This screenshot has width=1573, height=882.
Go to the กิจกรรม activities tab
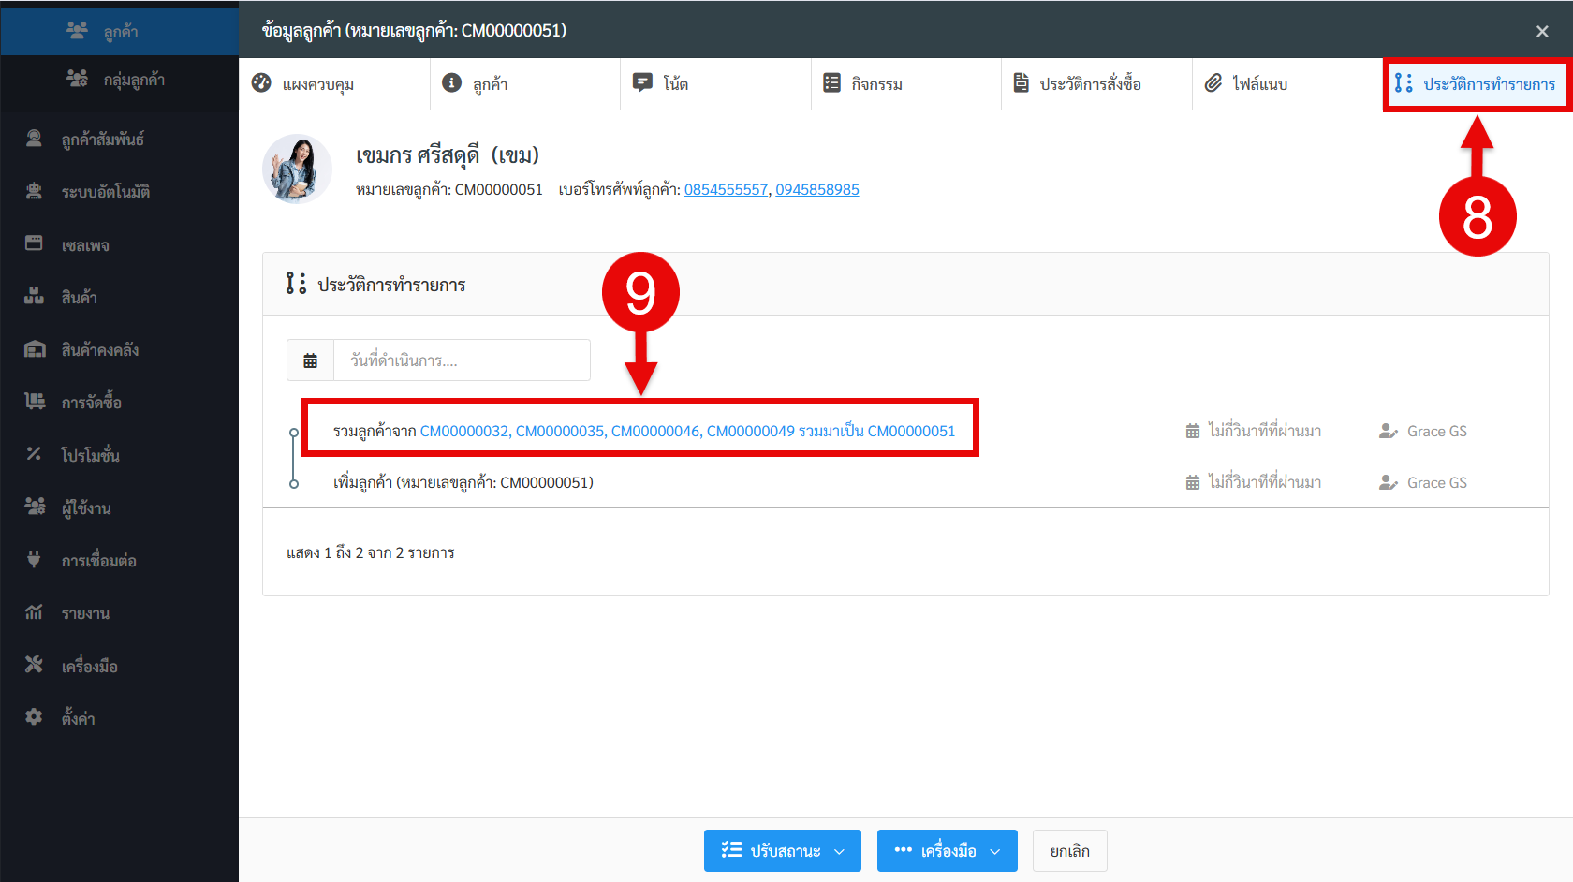click(876, 84)
